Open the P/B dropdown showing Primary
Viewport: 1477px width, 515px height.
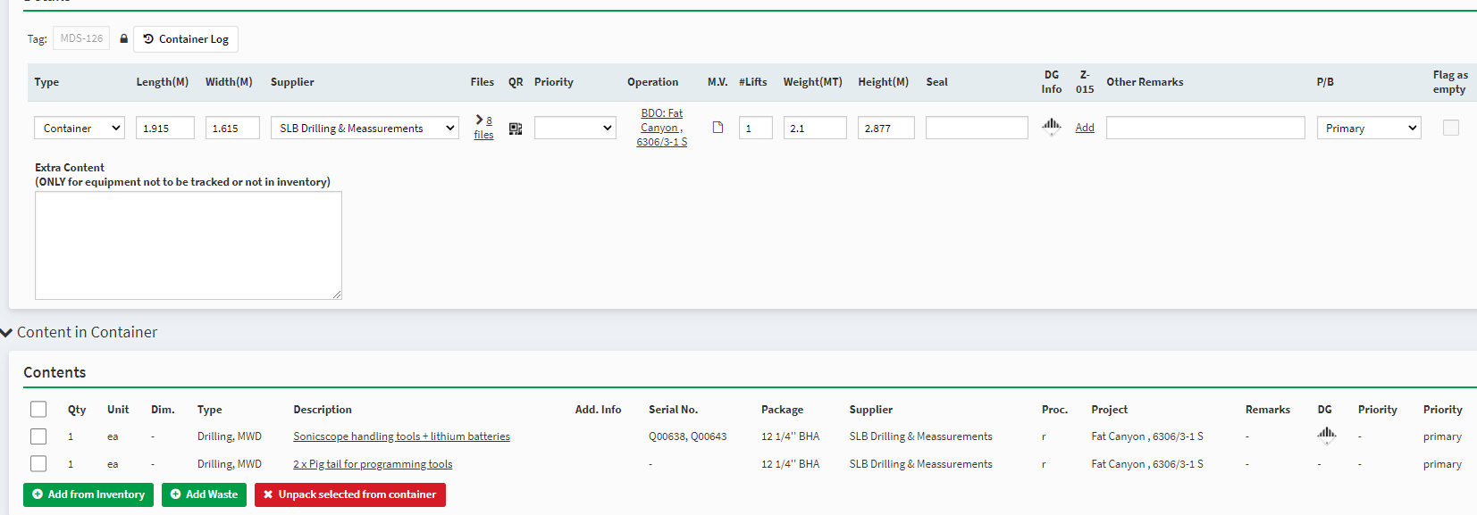tap(1368, 129)
